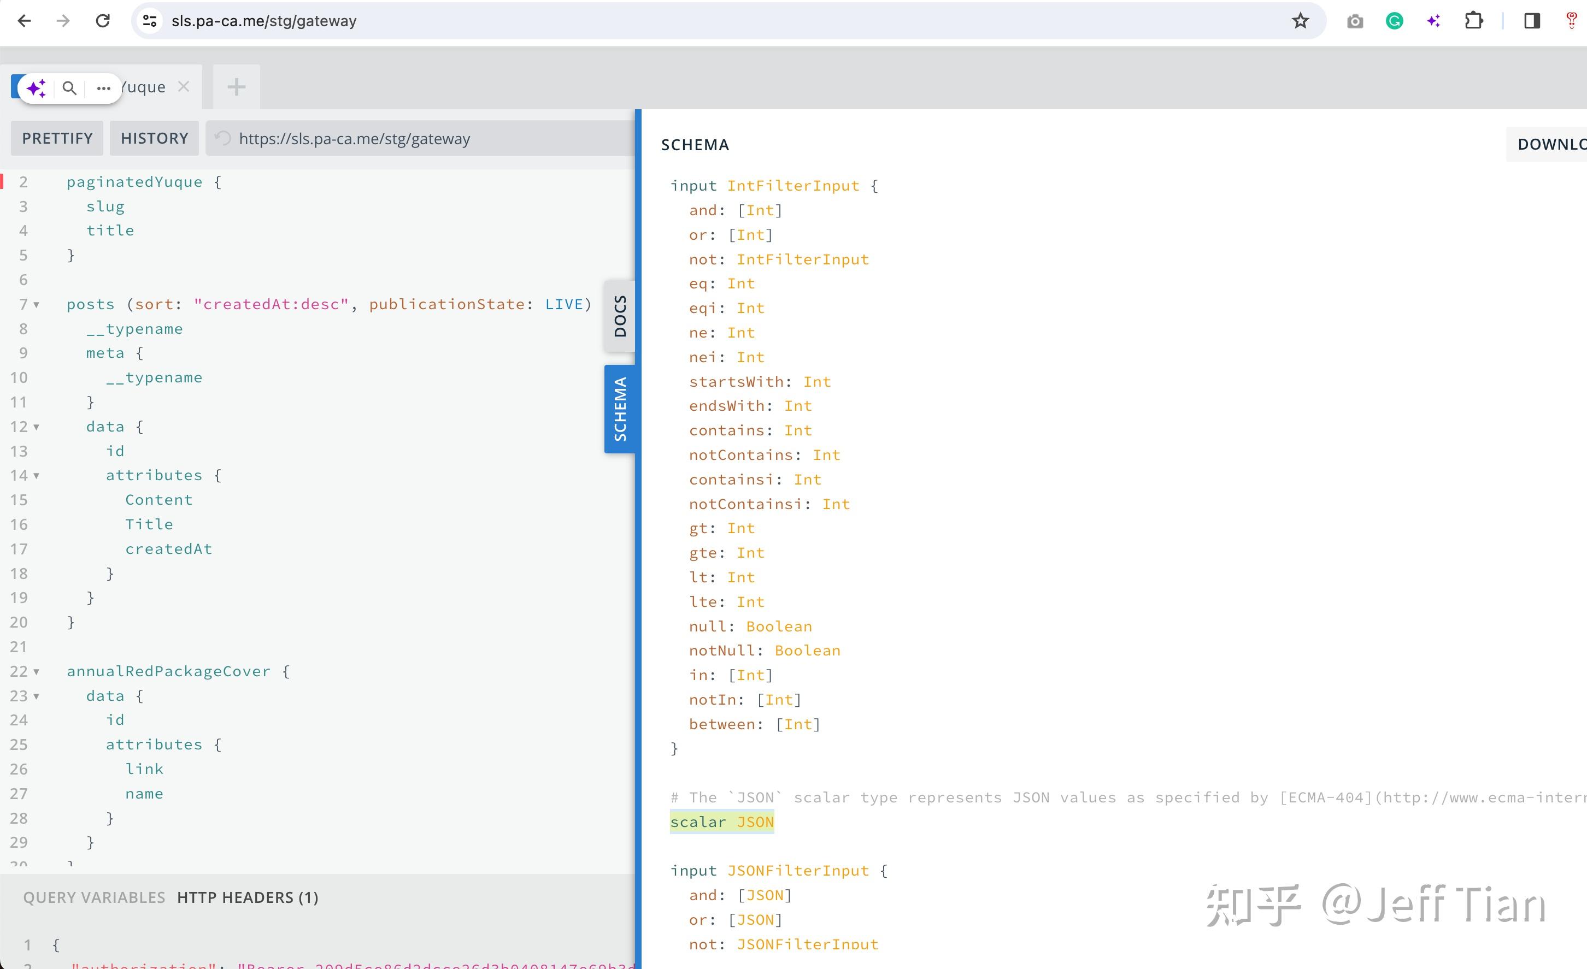Close the SCHEMA panel via its vertical tab

[x=620, y=407]
